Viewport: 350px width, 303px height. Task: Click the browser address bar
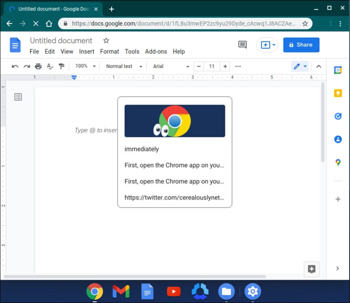185,23
